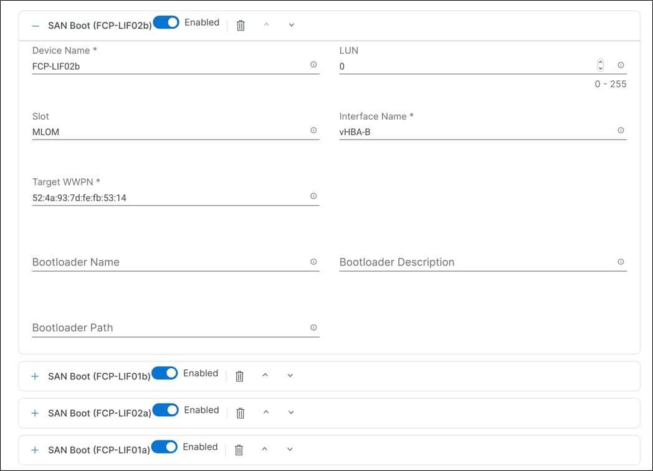The image size is (653, 471).
Task: View info tooltip for Target WWPN field
Action: pyautogui.click(x=313, y=196)
